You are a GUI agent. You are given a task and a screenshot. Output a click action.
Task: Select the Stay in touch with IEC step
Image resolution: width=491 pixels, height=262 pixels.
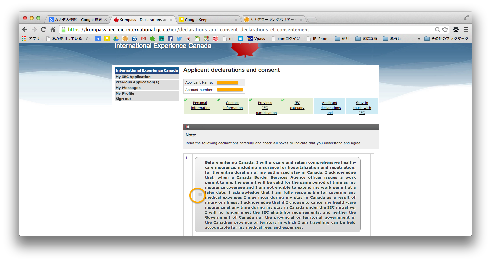click(x=362, y=108)
